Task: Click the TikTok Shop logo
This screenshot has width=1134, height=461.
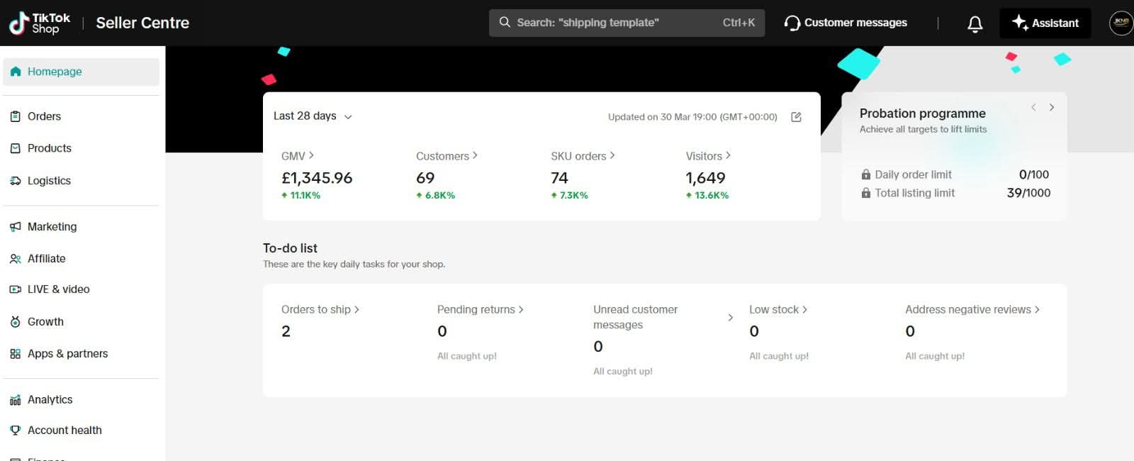Action: (x=40, y=23)
